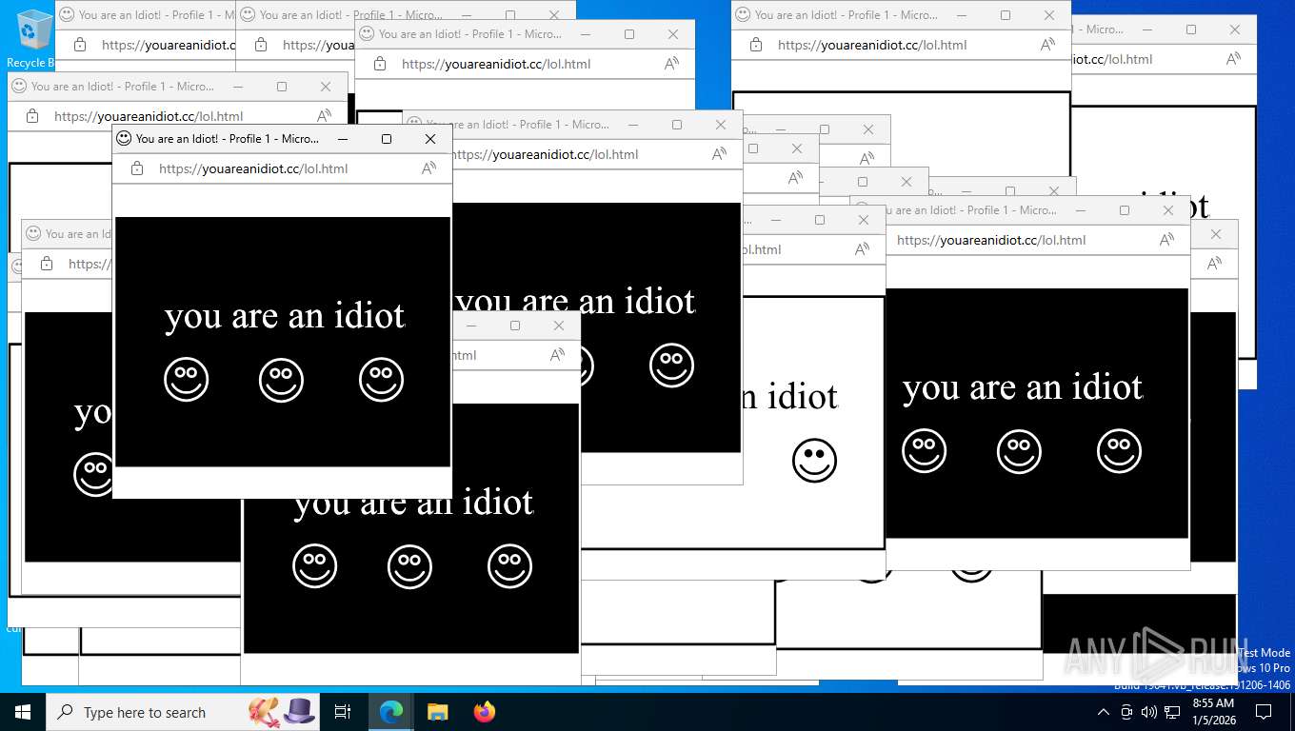Maximize the active front 'You are an Idiot!' window

(387, 139)
